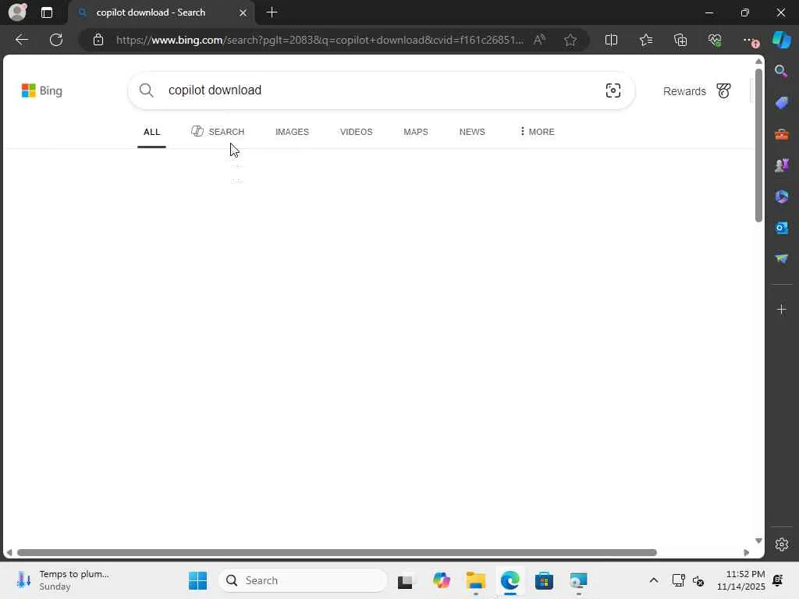Close the copilot download search tab

point(243,12)
